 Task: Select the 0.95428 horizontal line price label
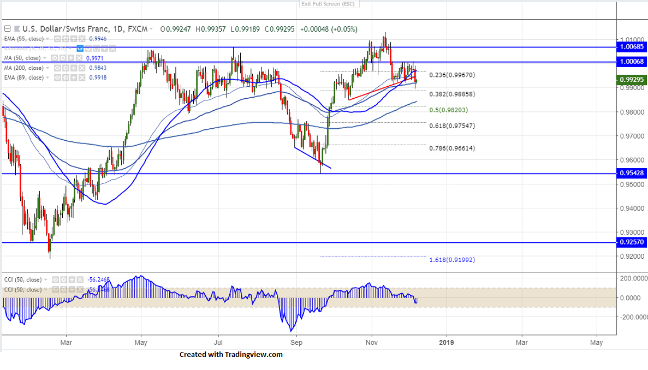pyautogui.click(x=632, y=174)
